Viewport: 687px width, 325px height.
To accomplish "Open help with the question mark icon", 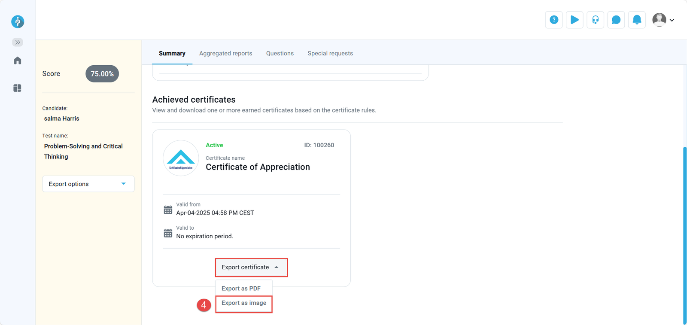I will point(554,20).
